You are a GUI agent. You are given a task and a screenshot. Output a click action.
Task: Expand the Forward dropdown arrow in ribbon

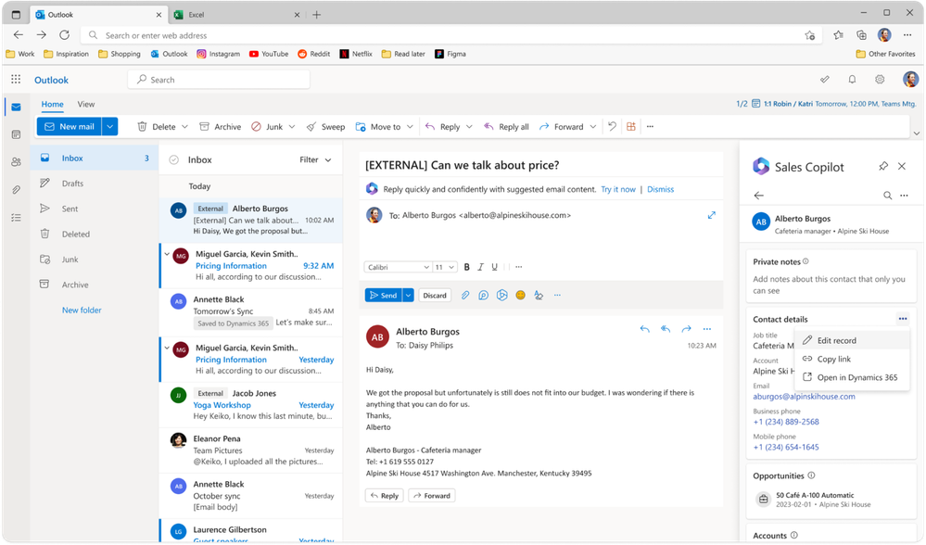593,126
